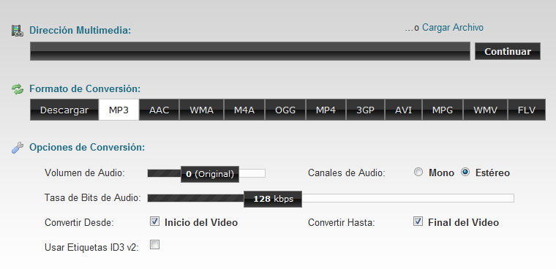This screenshot has width=556, height=269.
Task: Uncheck the Final del Video checkbox
Action: [x=418, y=221]
